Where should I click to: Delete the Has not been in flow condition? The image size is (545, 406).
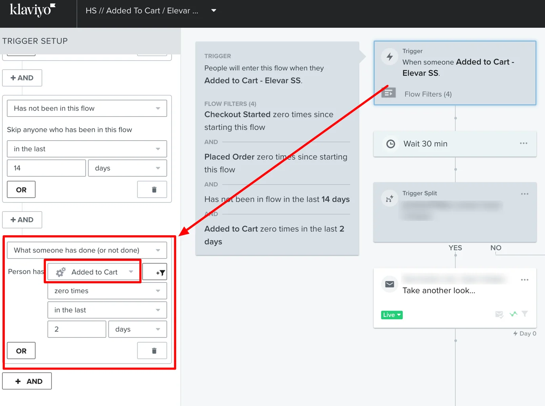tap(152, 189)
